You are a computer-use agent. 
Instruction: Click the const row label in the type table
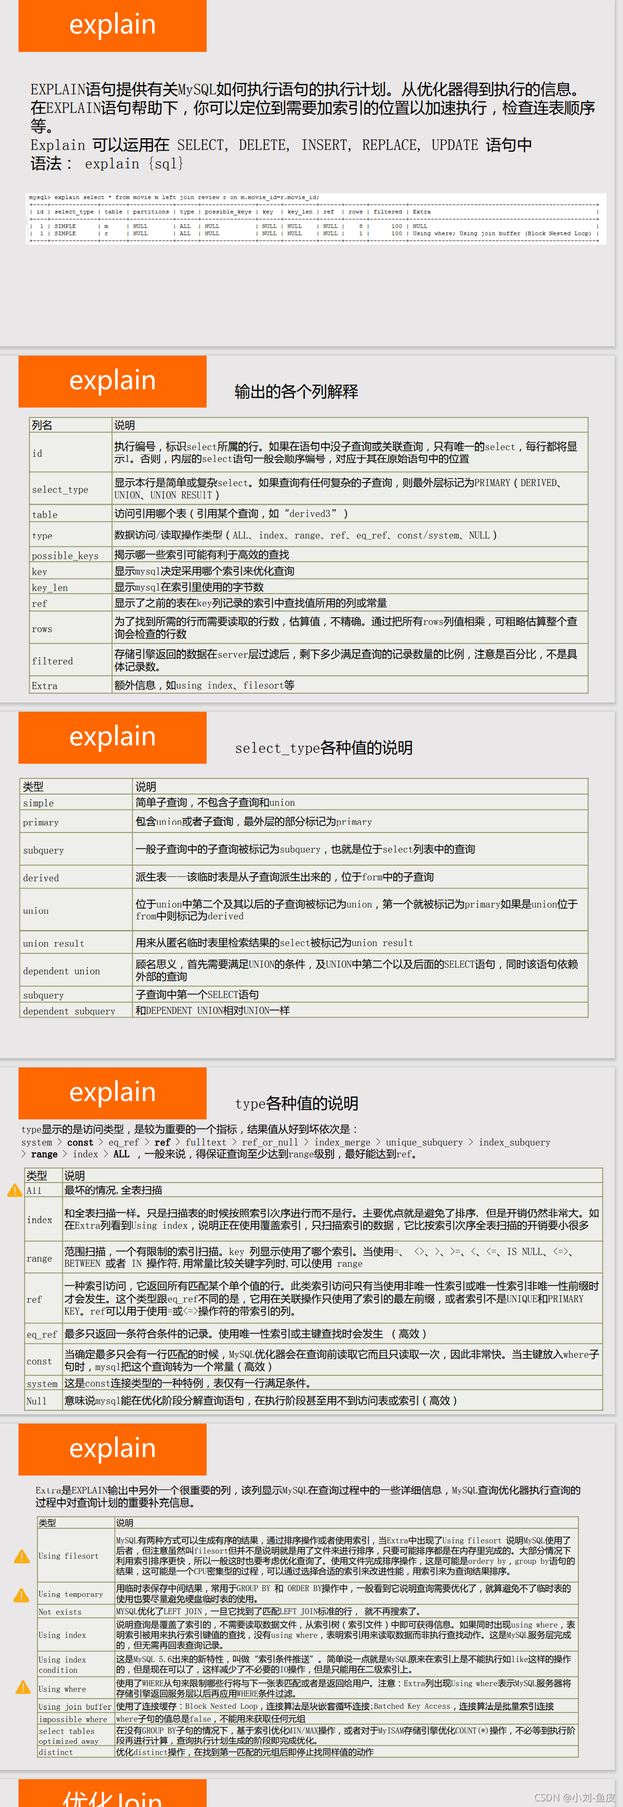44,1360
